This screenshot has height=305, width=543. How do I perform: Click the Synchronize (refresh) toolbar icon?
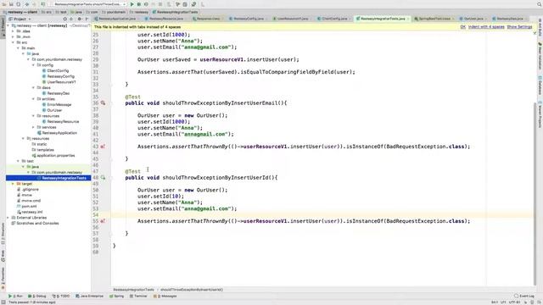point(19,4)
